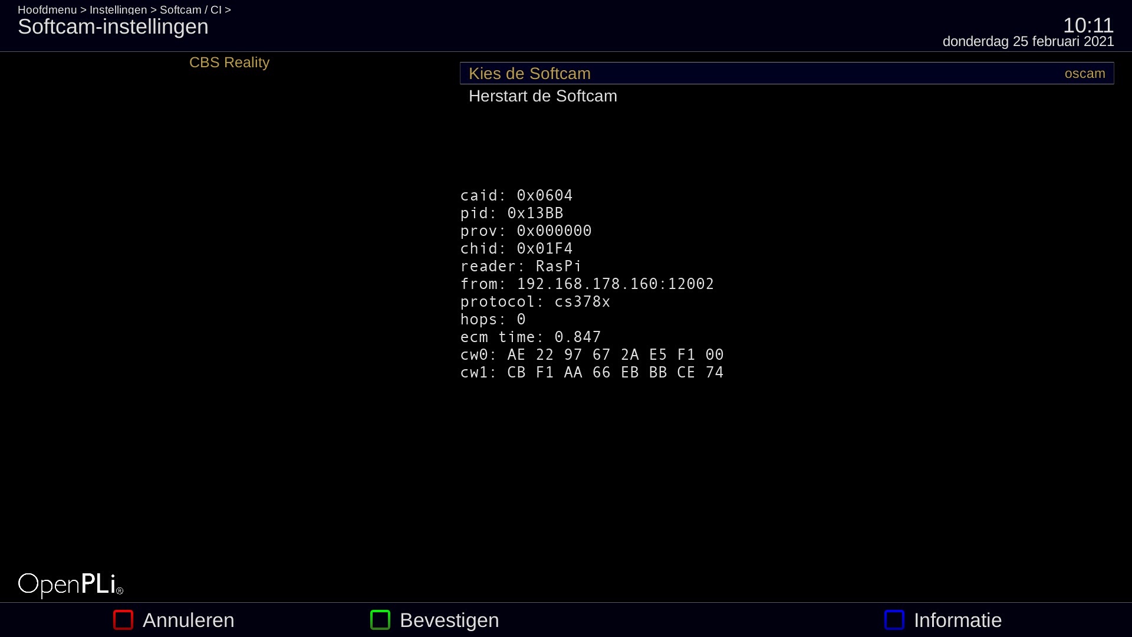Click the Softcam-instellingen title
Screen dimensions: 1132x637
point(113,27)
